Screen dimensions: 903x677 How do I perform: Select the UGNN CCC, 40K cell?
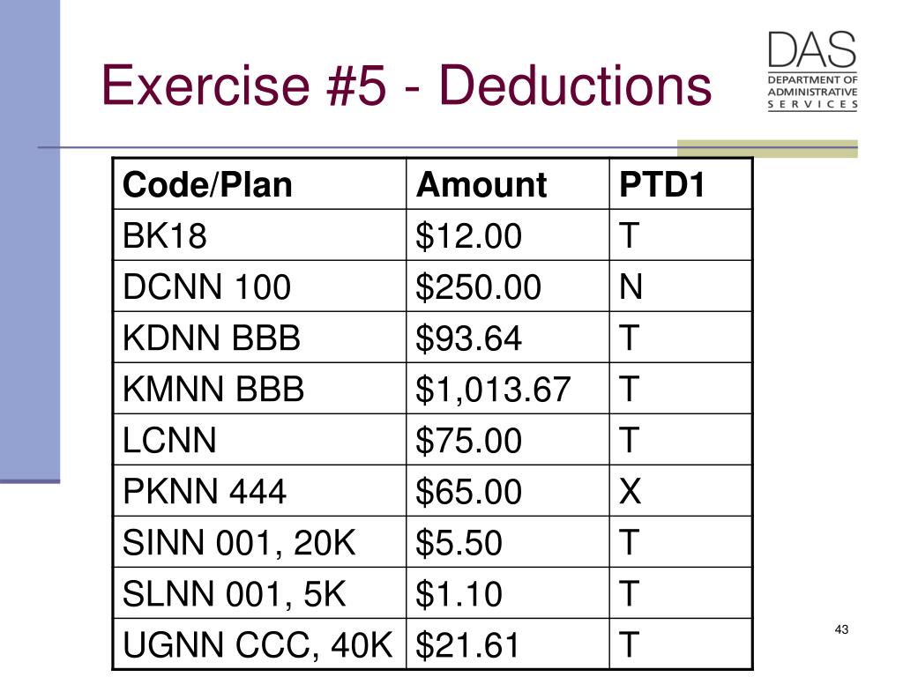point(260,644)
